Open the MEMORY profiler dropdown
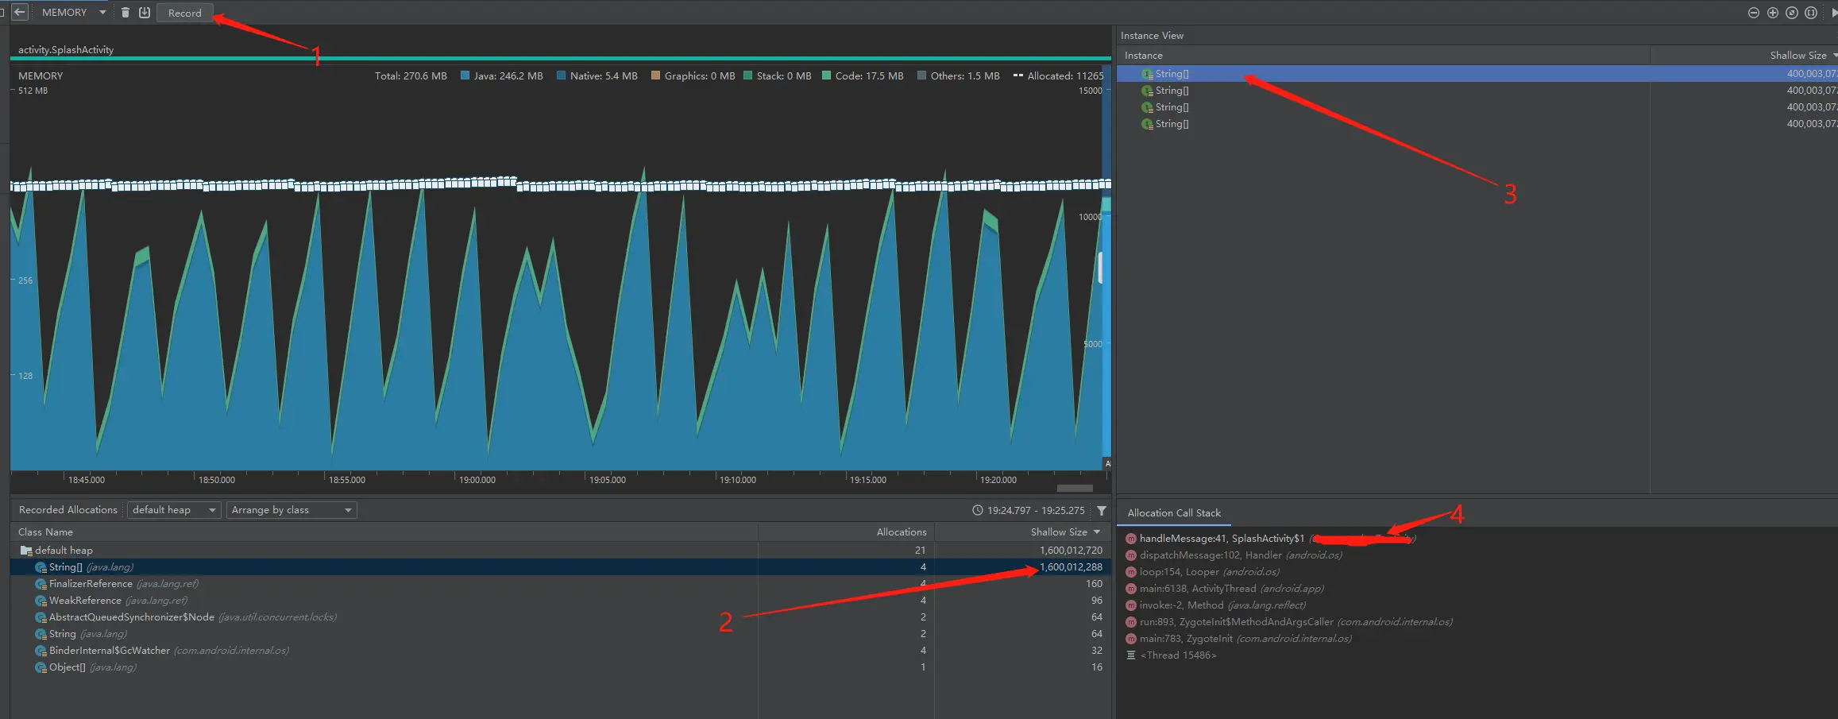This screenshot has height=719, width=1838. point(73,13)
